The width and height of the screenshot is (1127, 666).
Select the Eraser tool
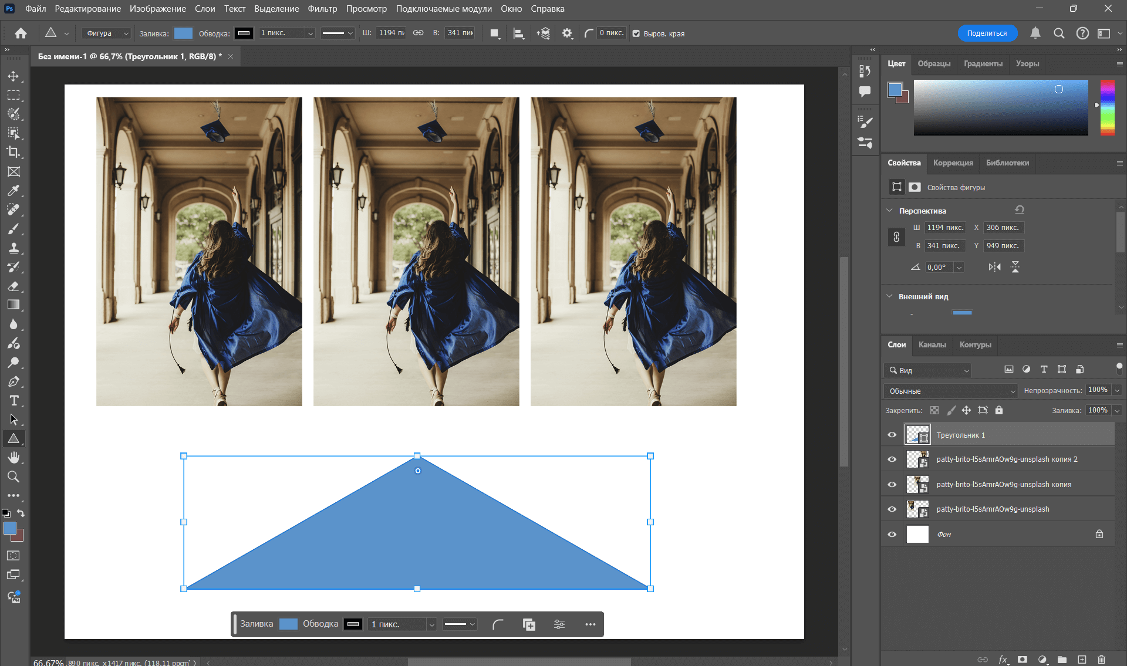14,286
